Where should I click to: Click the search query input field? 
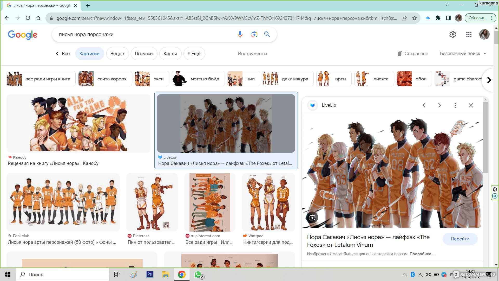[146, 34]
